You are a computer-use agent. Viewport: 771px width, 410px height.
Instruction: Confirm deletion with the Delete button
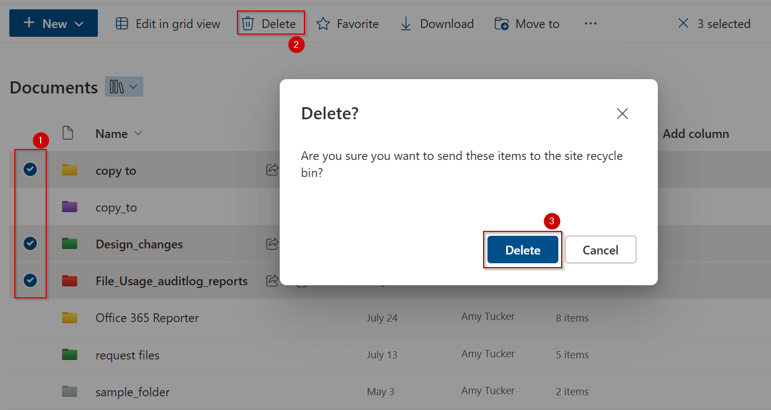coord(522,250)
